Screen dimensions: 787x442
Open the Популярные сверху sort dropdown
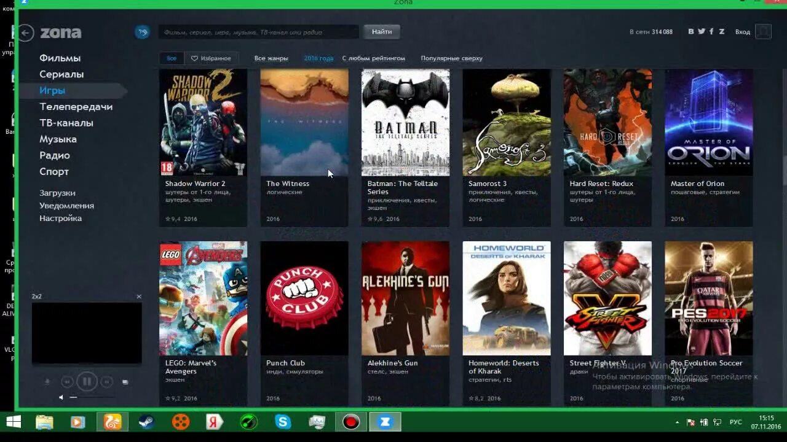pyautogui.click(x=451, y=58)
